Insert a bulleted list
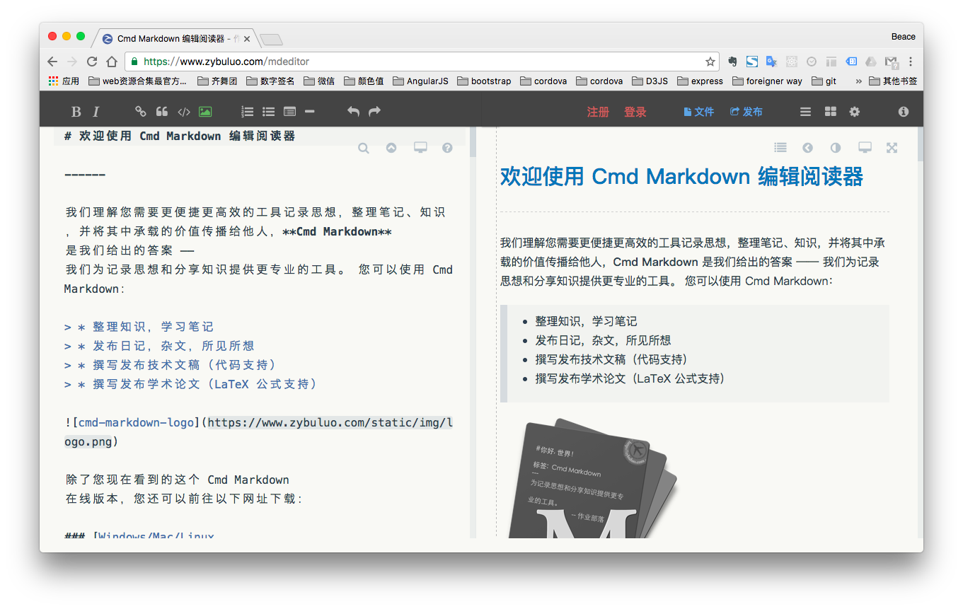The width and height of the screenshot is (963, 609). coord(268,112)
